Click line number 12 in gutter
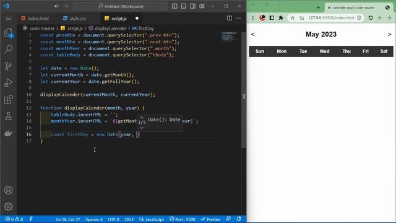 (29, 108)
